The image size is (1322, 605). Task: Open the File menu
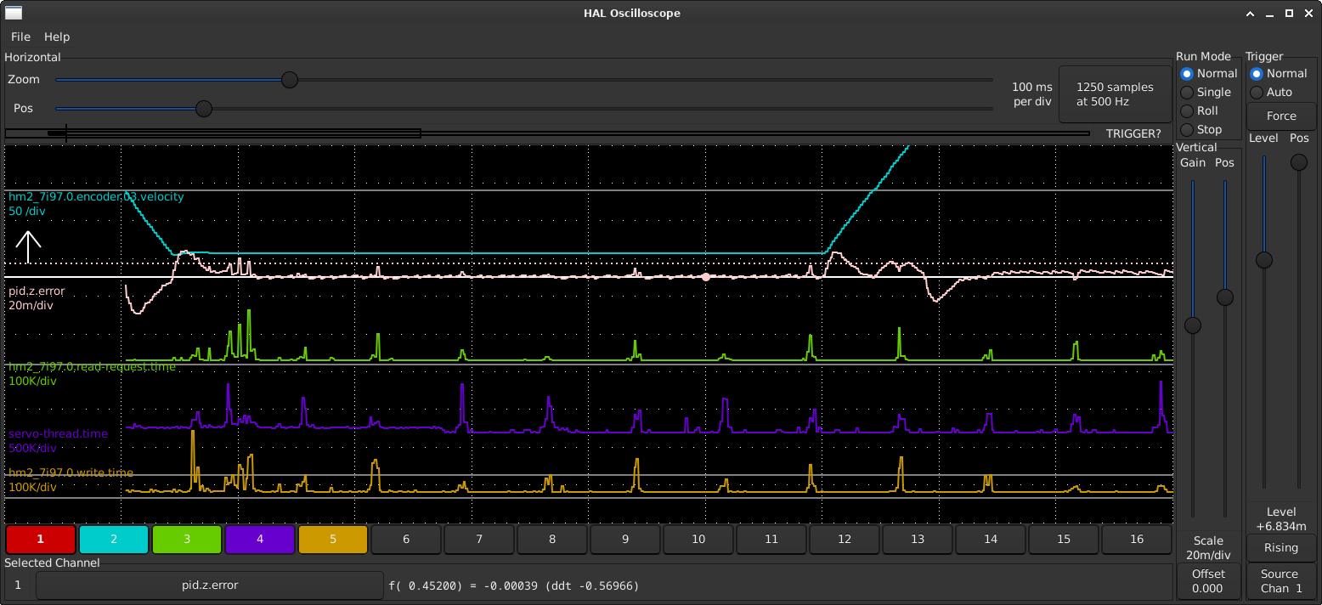click(20, 37)
